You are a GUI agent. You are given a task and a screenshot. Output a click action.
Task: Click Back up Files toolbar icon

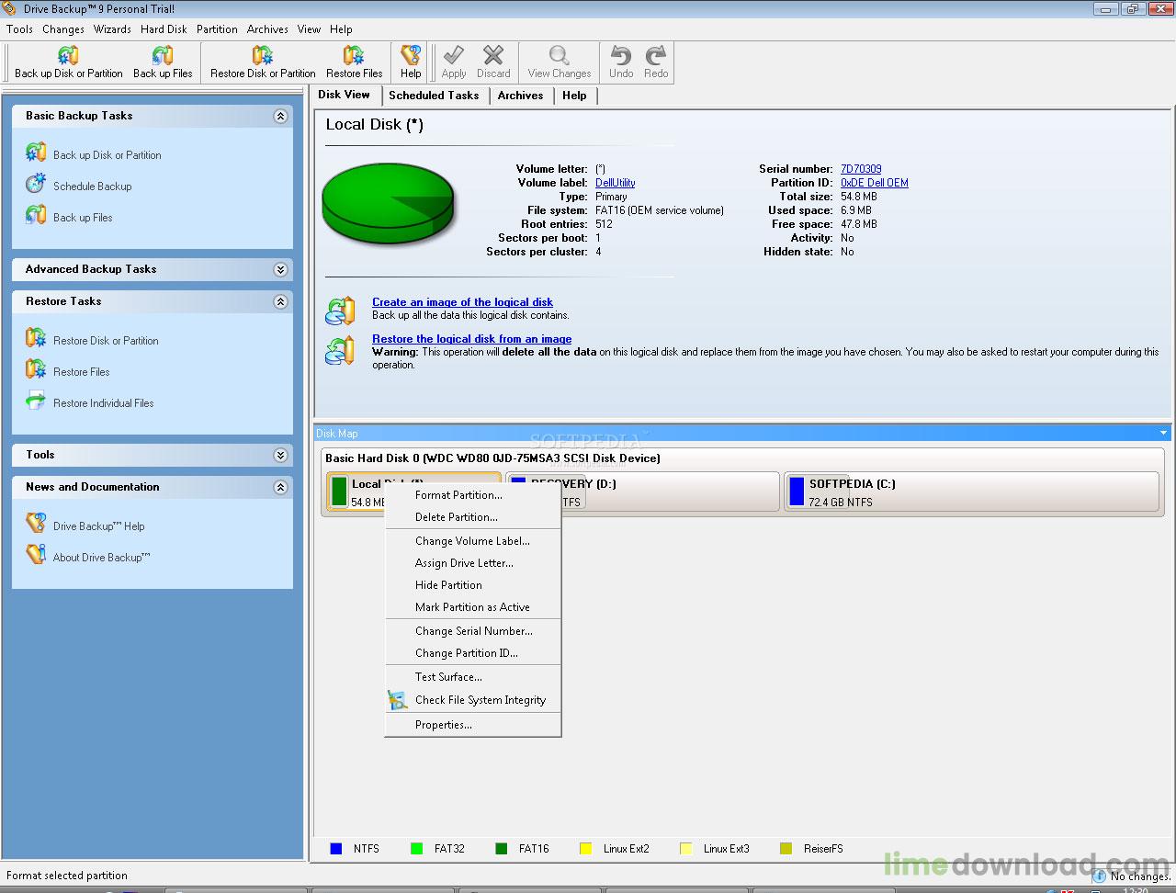click(163, 55)
